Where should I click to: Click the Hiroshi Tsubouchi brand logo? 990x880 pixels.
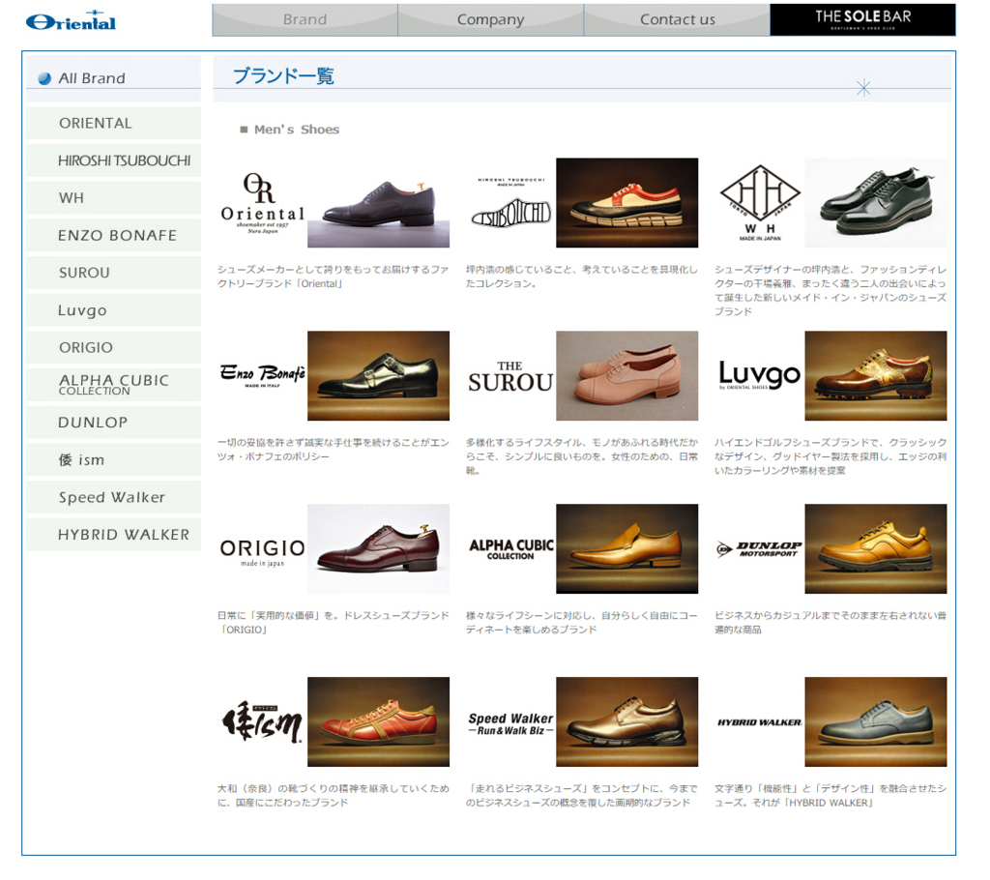pyautogui.click(x=510, y=203)
